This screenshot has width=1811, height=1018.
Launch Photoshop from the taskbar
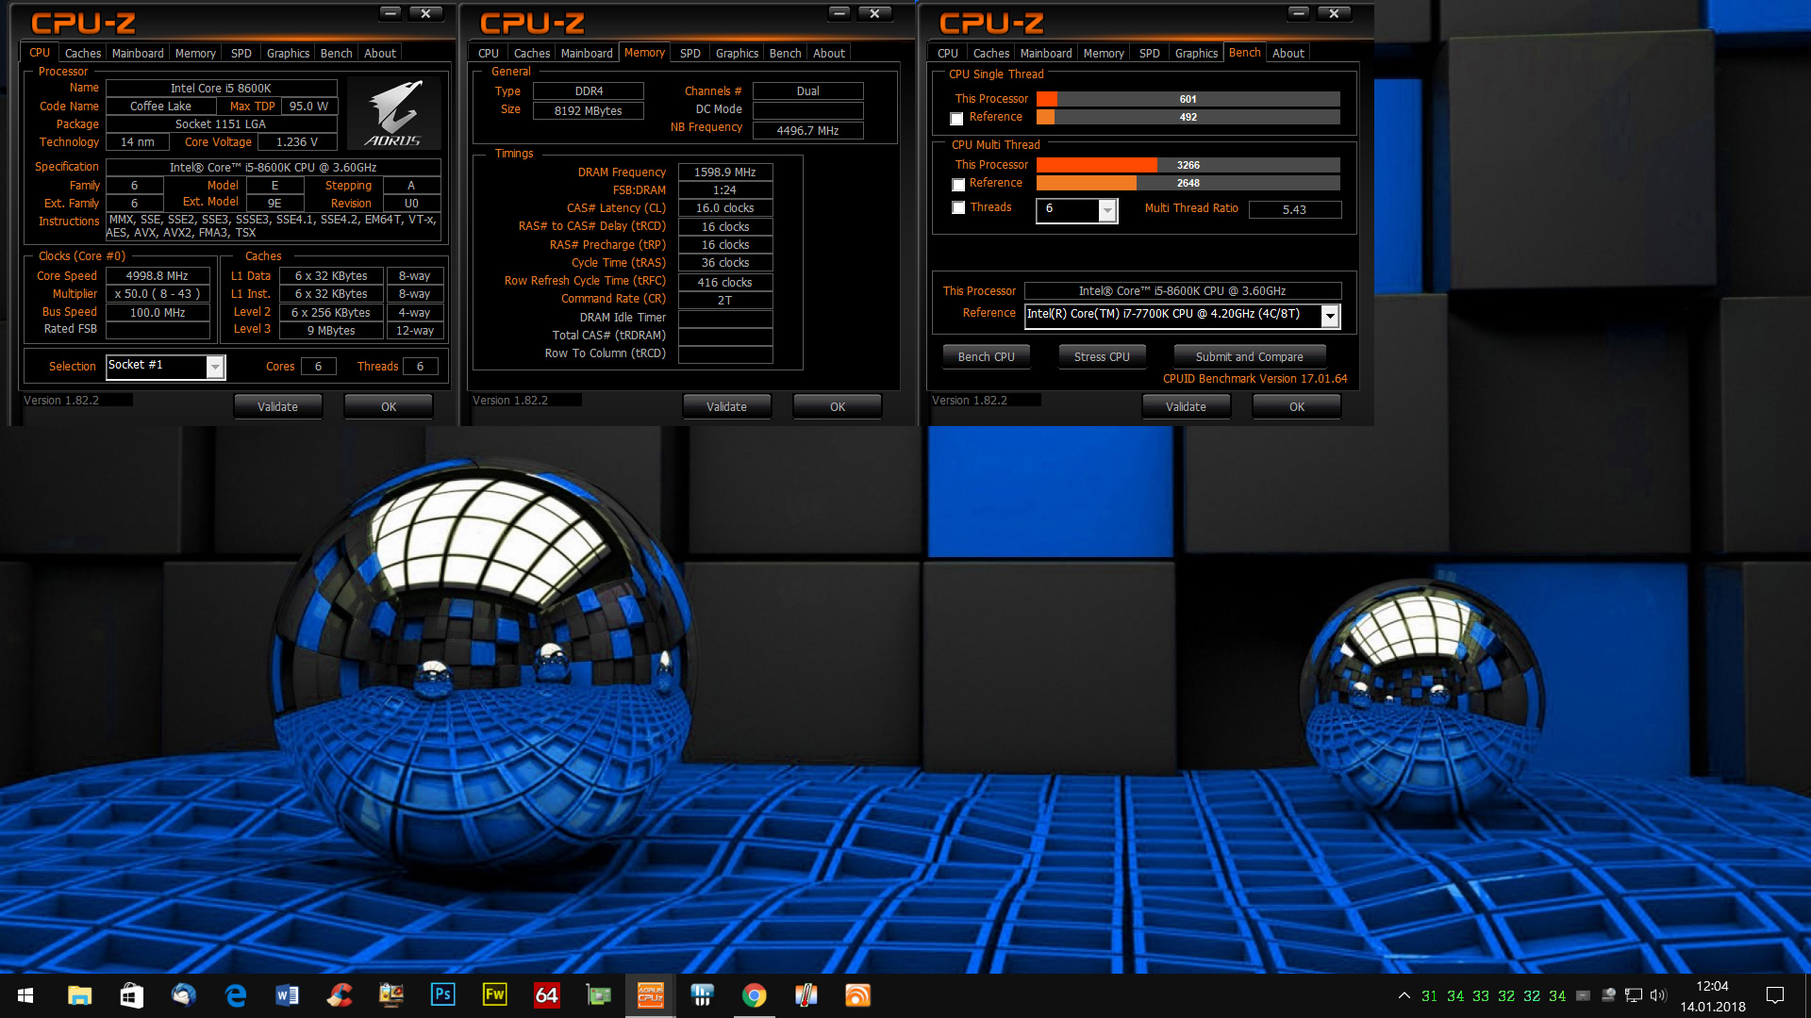click(442, 995)
